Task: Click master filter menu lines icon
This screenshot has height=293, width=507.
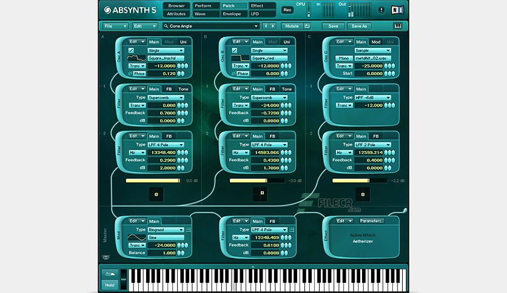Action: pos(292,230)
